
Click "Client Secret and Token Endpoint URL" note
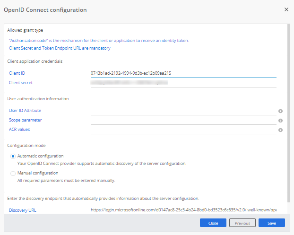coord(60,48)
